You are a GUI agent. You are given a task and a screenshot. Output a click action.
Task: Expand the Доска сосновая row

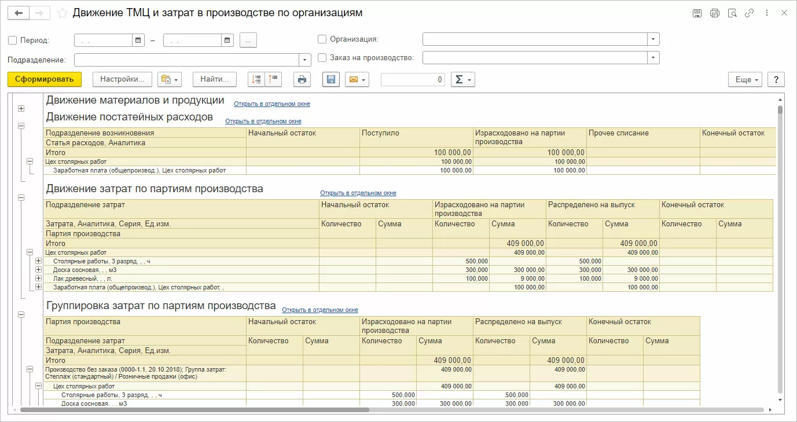click(38, 270)
